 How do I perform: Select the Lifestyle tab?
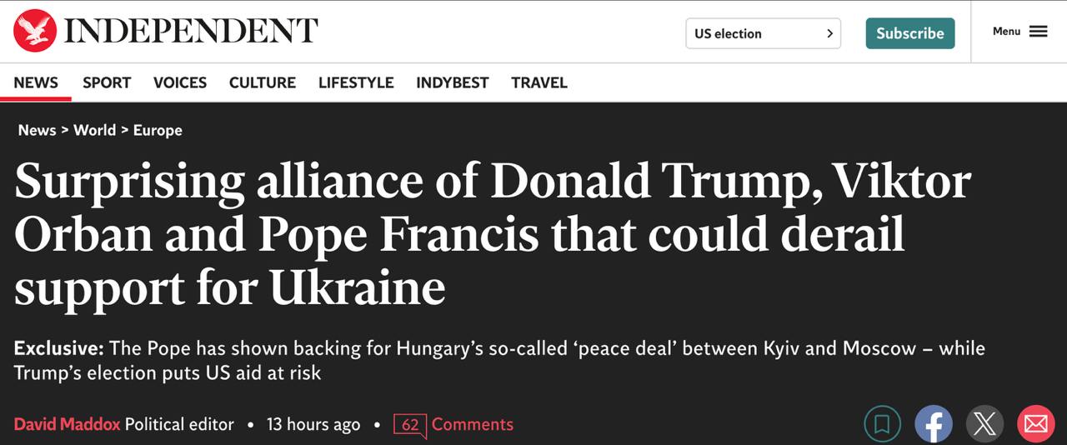coord(356,82)
